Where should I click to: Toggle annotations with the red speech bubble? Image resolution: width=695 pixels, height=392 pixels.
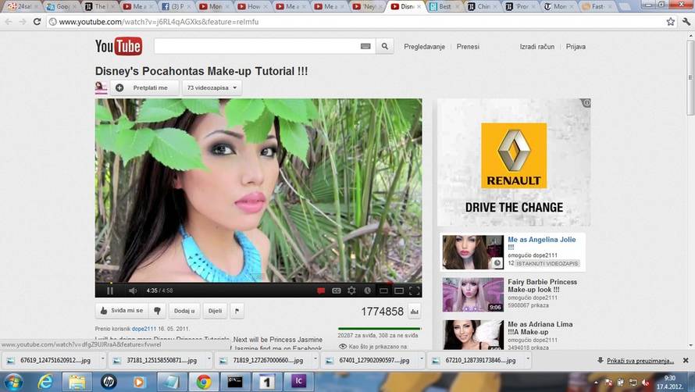321,291
